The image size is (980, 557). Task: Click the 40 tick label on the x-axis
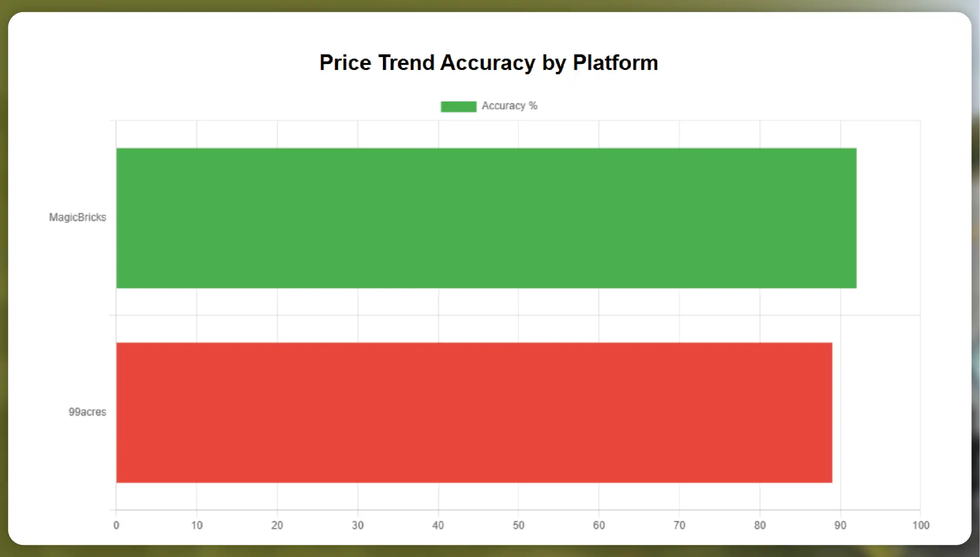[x=438, y=525]
